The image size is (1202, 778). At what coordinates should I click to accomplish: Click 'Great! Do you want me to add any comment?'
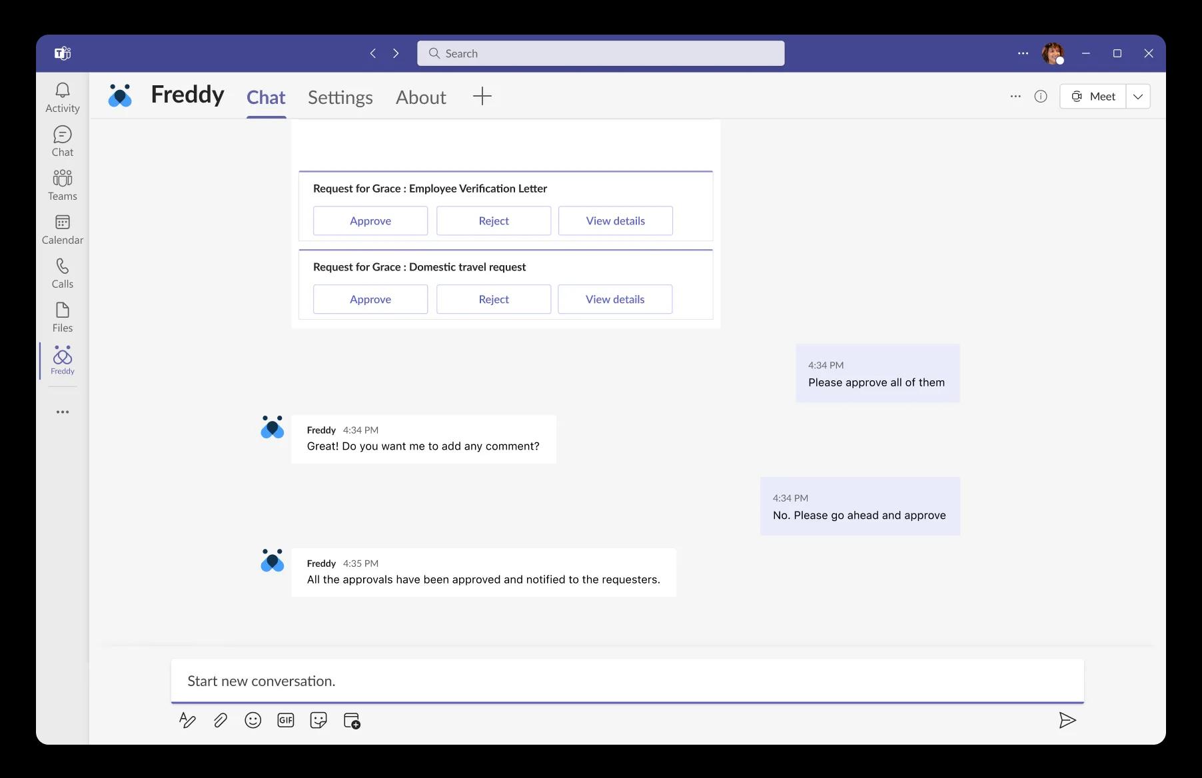tap(423, 446)
